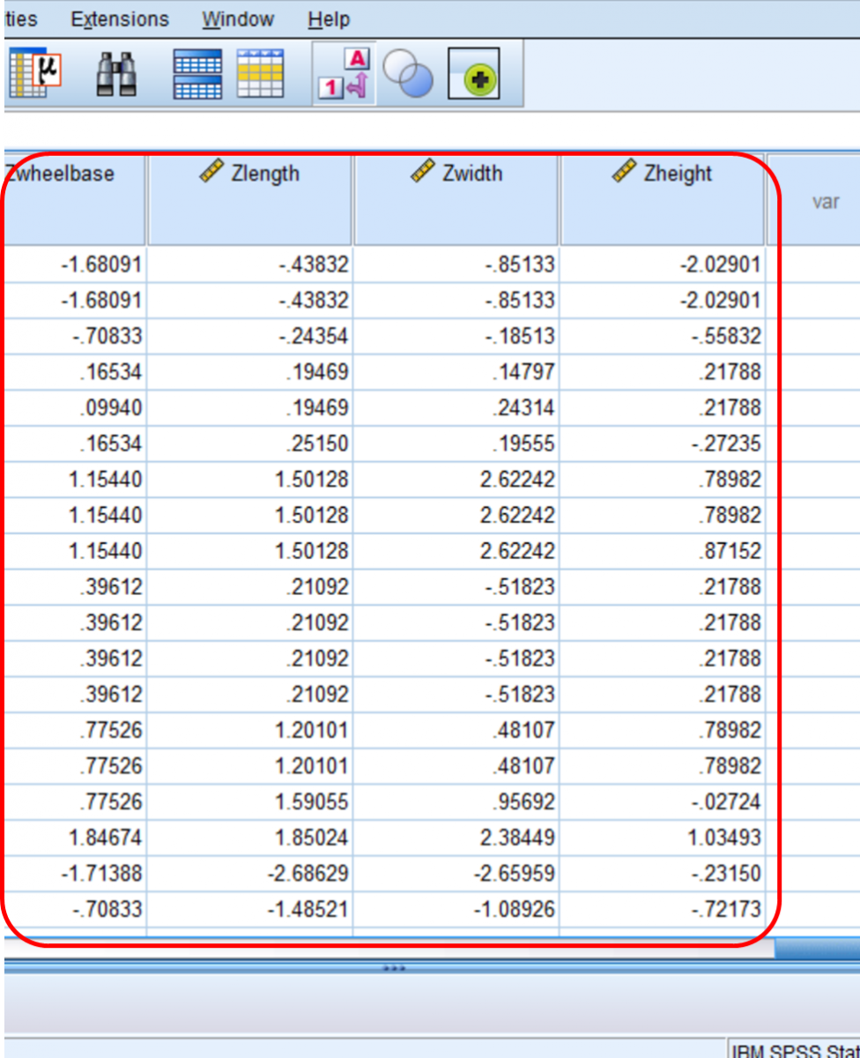Open the Extensions menu
Image resolution: width=860 pixels, height=1058 pixels.
(119, 19)
